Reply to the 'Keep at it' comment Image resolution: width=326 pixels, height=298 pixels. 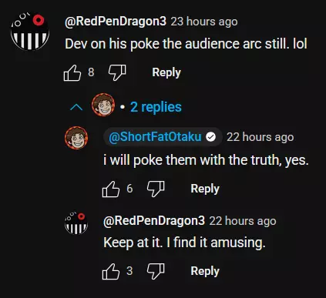point(205,271)
